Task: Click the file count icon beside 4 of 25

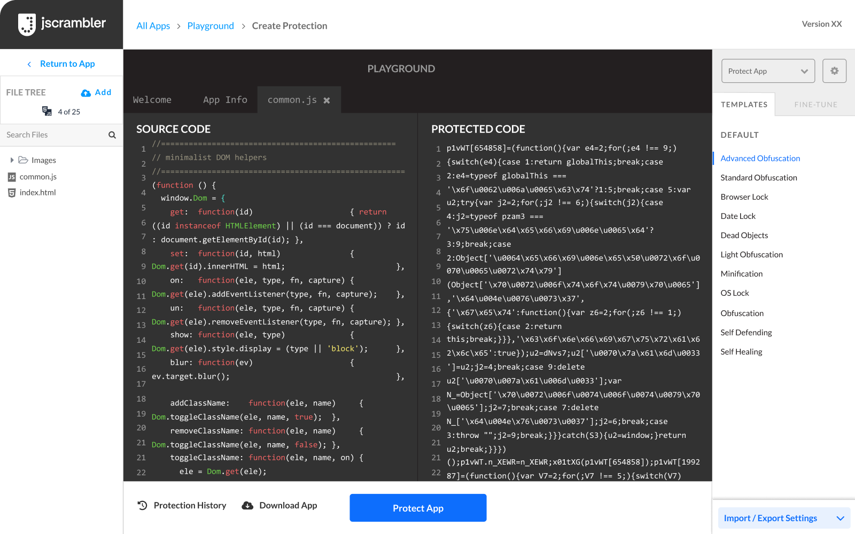Action: pyautogui.click(x=47, y=111)
